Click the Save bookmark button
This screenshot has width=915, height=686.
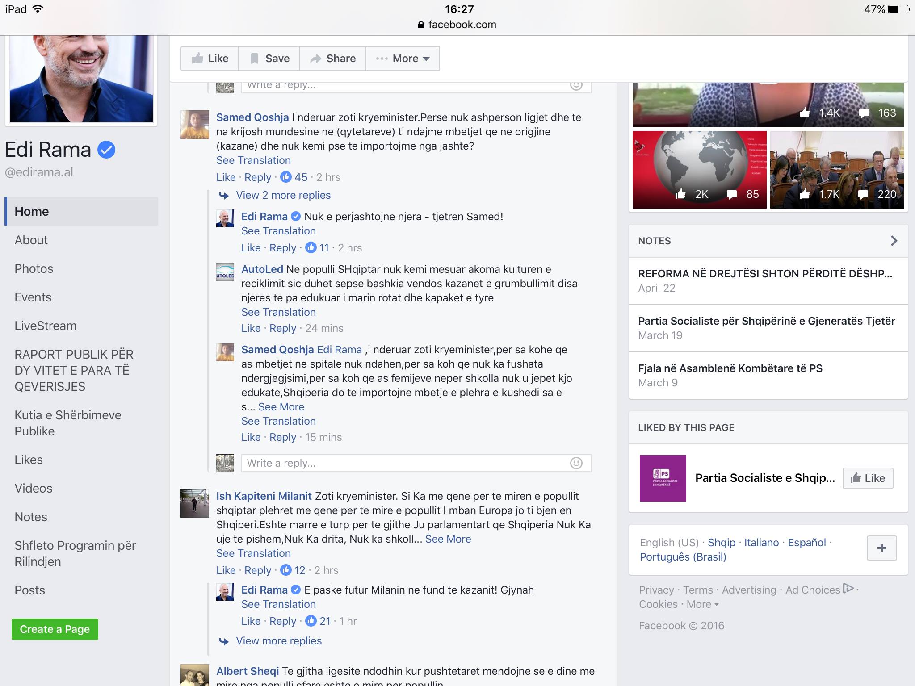(269, 59)
